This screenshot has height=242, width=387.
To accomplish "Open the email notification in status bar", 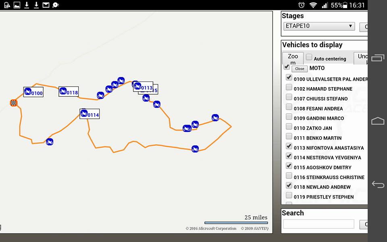I will (46, 5).
